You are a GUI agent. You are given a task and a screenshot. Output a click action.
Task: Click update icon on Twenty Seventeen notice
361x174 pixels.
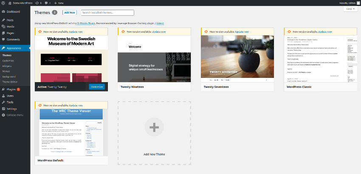pyautogui.click(x=206, y=32)
